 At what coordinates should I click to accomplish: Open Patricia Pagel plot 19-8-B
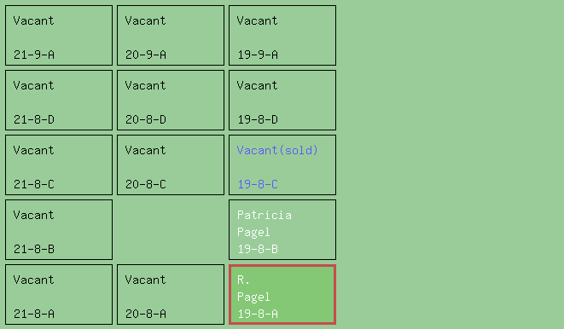282,229
